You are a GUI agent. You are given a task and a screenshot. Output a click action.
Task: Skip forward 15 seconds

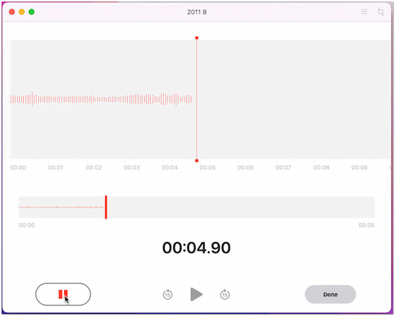coord(224,294)
